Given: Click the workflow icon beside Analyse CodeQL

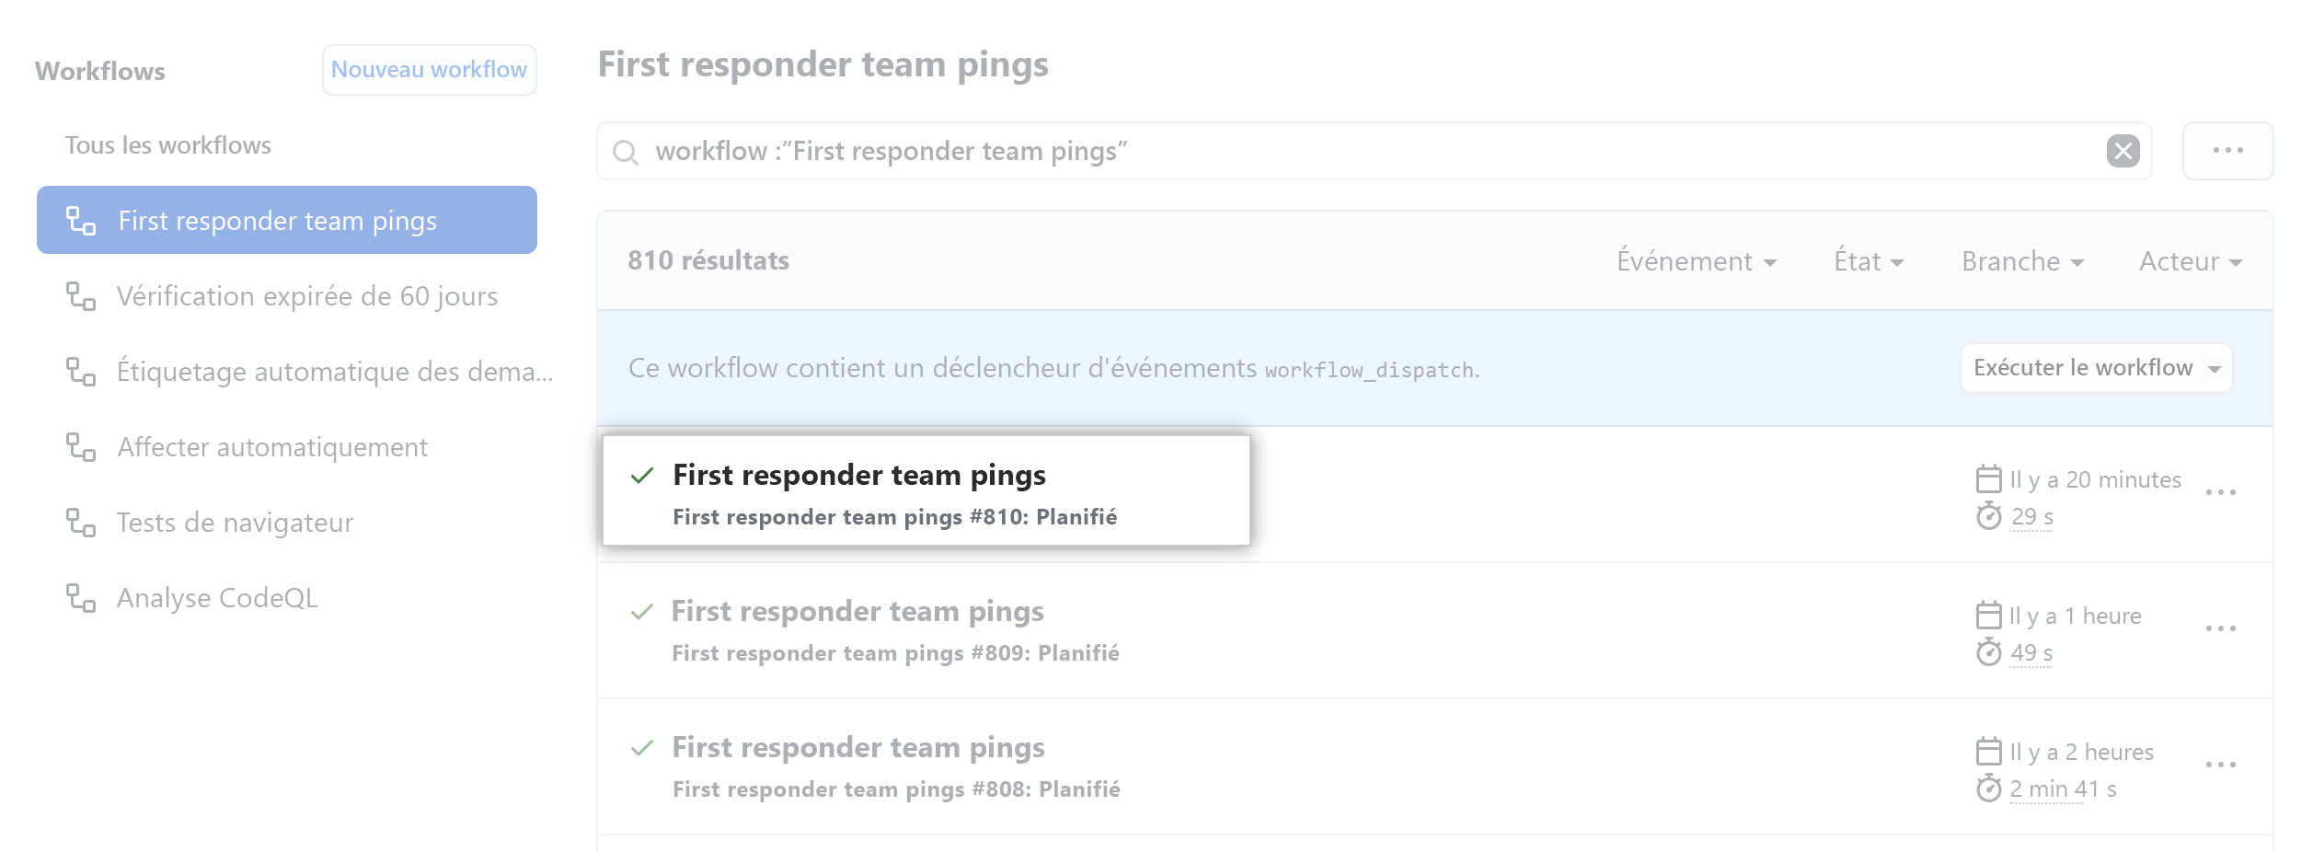Looking at the screenshot, I should pos(83,598).
